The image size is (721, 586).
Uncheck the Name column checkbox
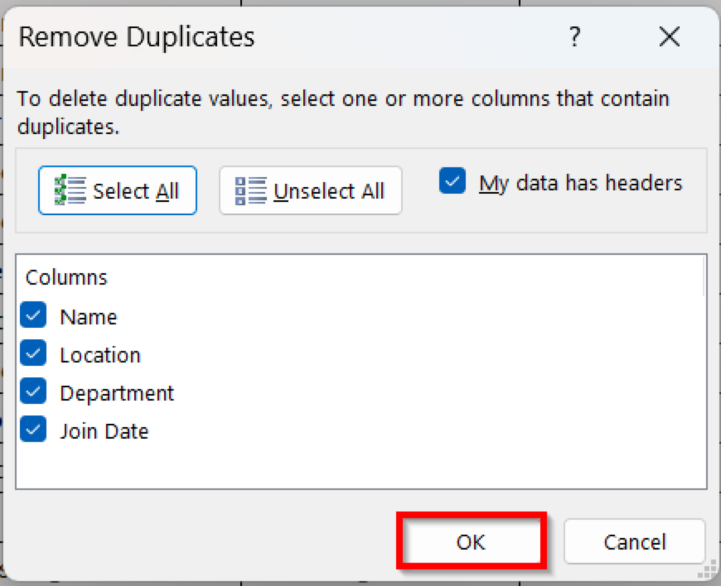33,316
